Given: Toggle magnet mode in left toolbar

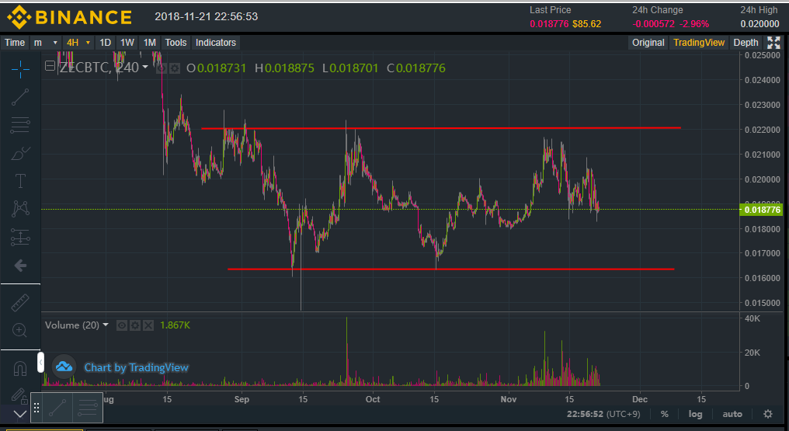Looking at the screenshot, I should 20,367.
